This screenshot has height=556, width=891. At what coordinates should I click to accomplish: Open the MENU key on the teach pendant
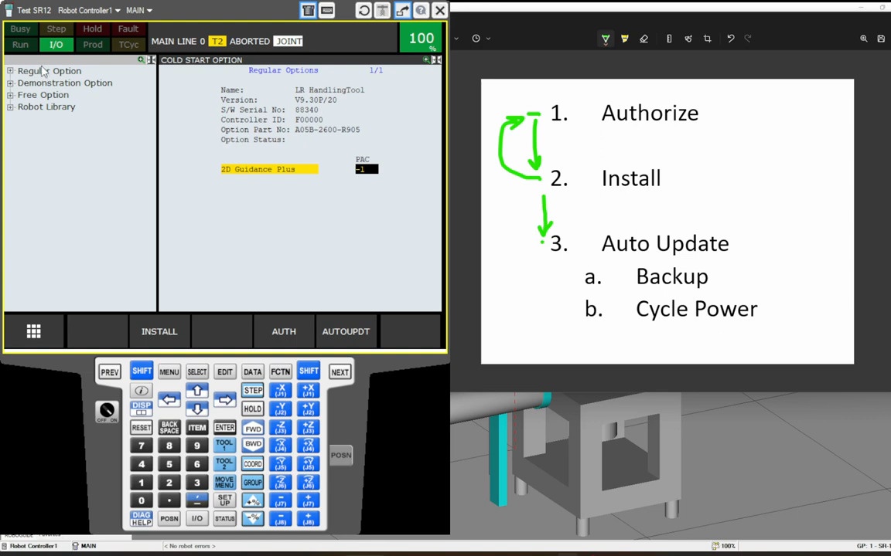tap(169, 371)
